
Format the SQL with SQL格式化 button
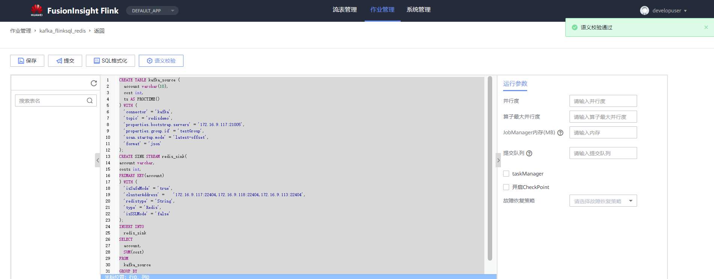click(x=110, y=61)
